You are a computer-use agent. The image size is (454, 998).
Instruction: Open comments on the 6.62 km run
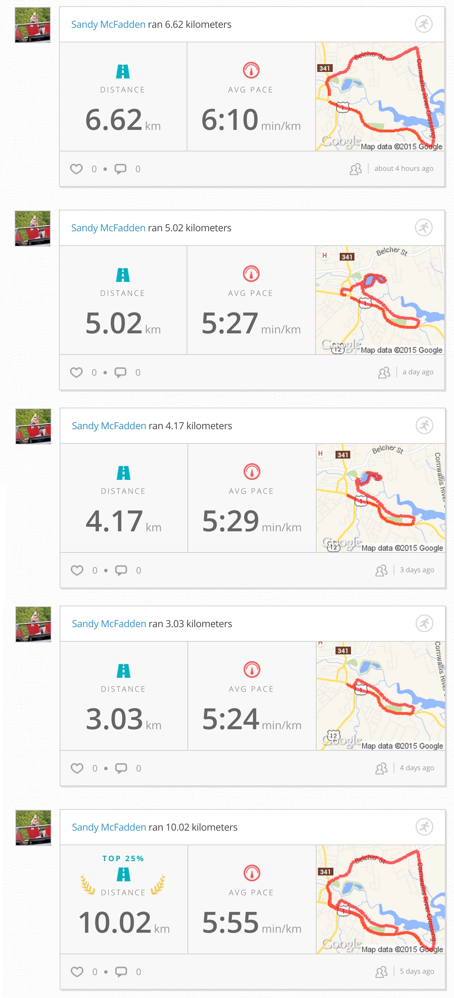pyautogui.click(x=120, y=169)
